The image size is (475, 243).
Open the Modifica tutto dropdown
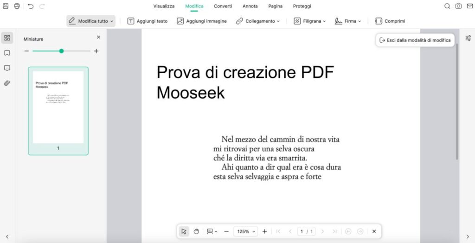pyautogui.click(x=91, y=21)
